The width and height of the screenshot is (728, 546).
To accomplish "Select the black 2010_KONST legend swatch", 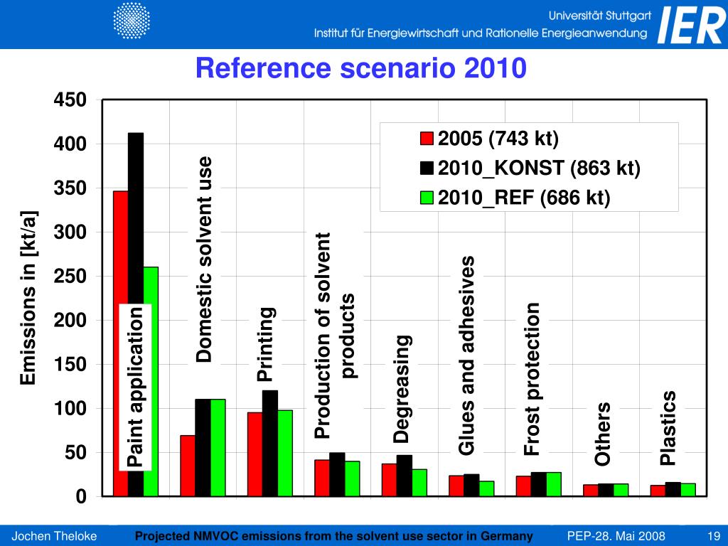I will tap(427, 168).
